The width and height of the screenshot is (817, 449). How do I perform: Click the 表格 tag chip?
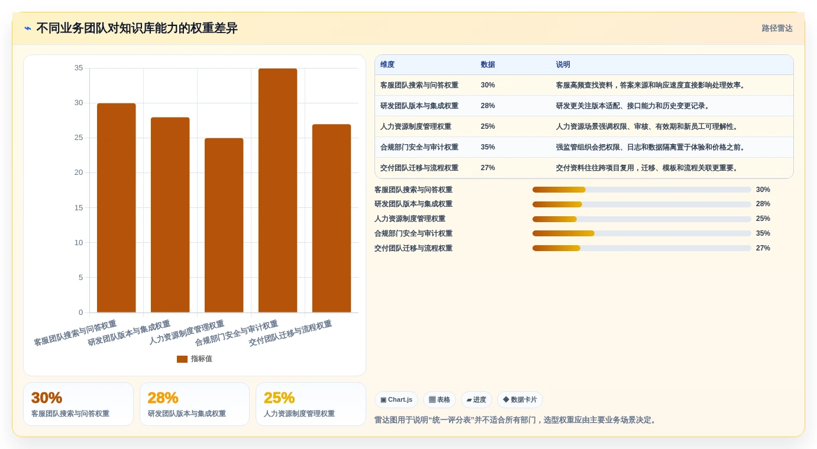pos(439,400)
